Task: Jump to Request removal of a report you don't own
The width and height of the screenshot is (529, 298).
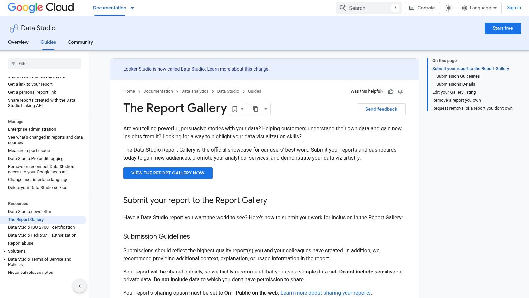Action: [x=472, y=108]
